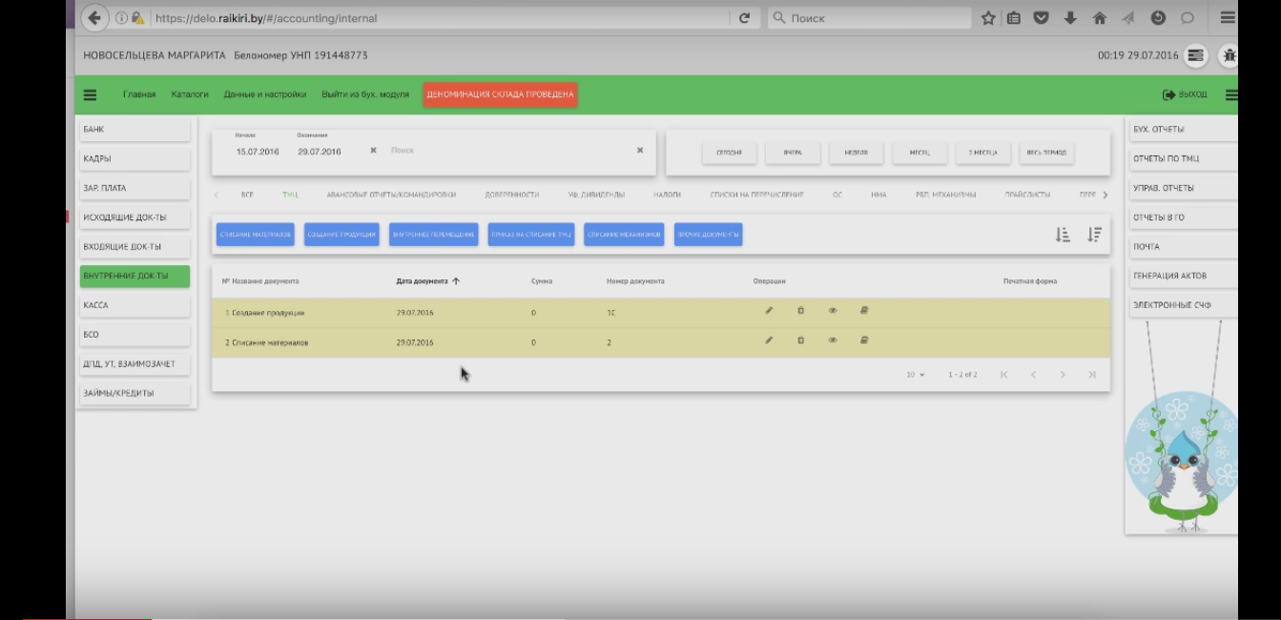The width and height of the screenshot is (1281, 620).
Task: Go to next page of table
Action: [1063, 375]
